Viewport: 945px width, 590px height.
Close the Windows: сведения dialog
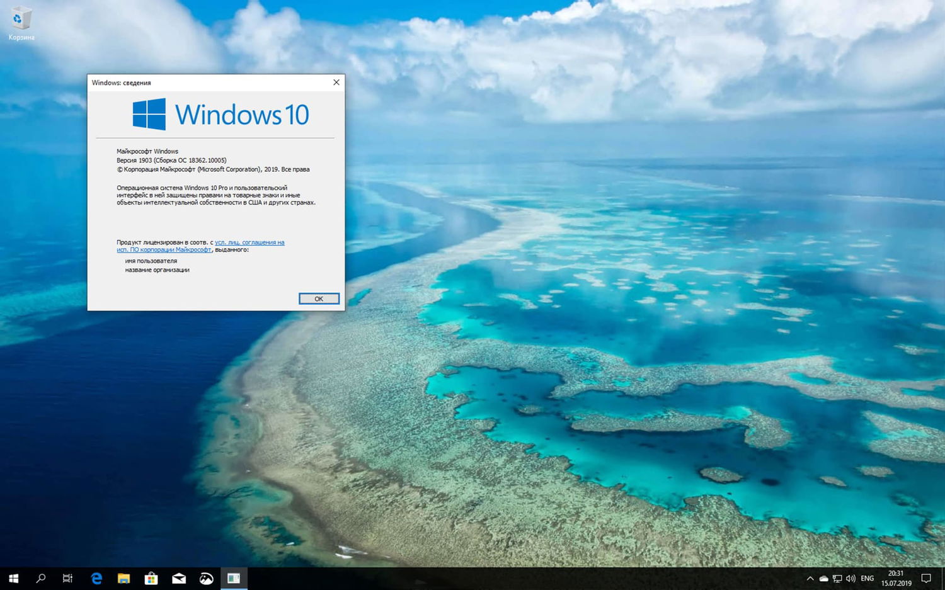[336, 82]
